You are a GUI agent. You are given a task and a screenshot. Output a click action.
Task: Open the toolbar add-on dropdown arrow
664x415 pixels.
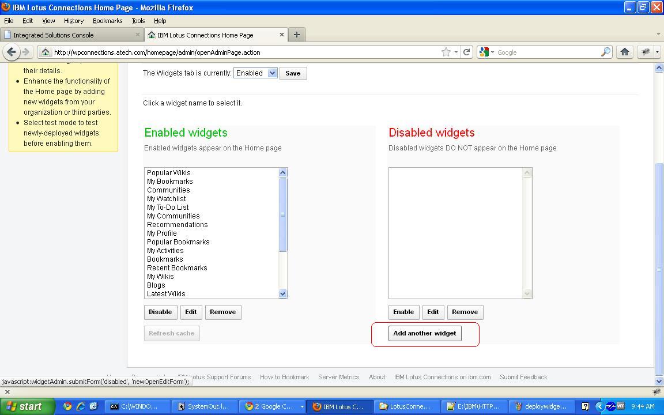[x=657, y=52]
